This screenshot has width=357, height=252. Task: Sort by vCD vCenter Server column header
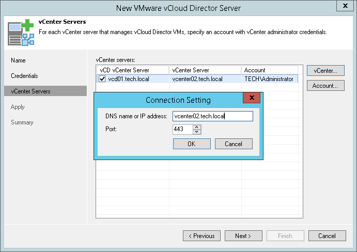click(132, 70)
